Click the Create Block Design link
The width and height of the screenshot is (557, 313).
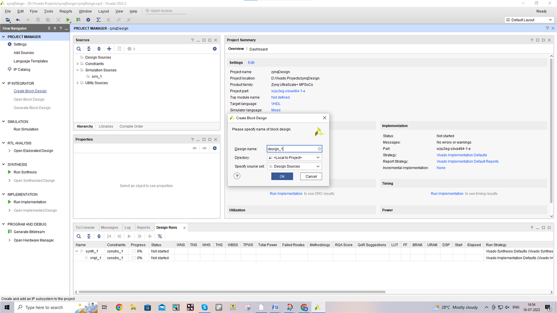pos(30,91)
